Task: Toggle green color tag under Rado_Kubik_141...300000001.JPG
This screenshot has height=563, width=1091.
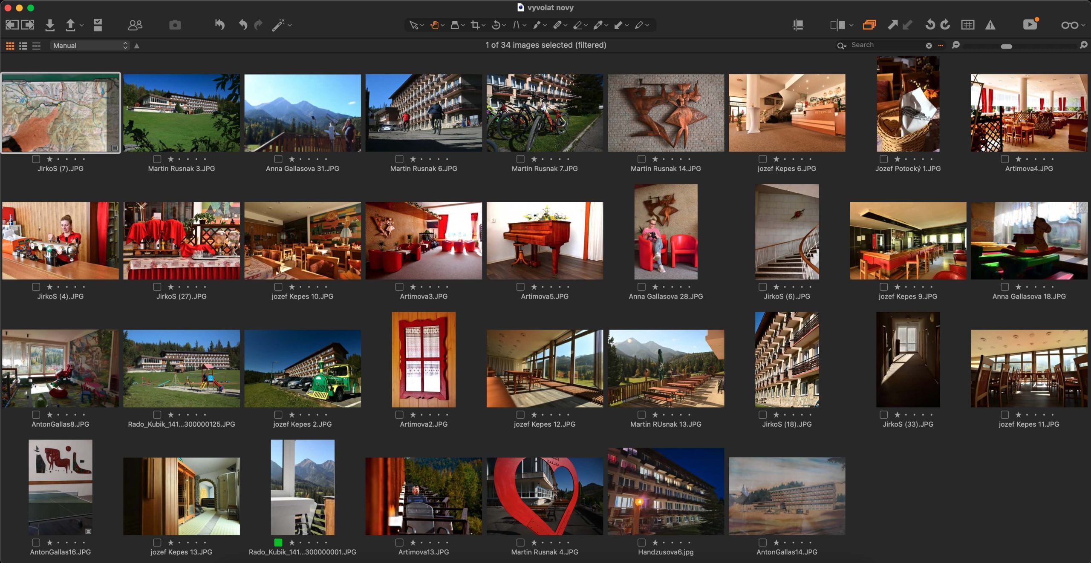Action: pos(278,543)
